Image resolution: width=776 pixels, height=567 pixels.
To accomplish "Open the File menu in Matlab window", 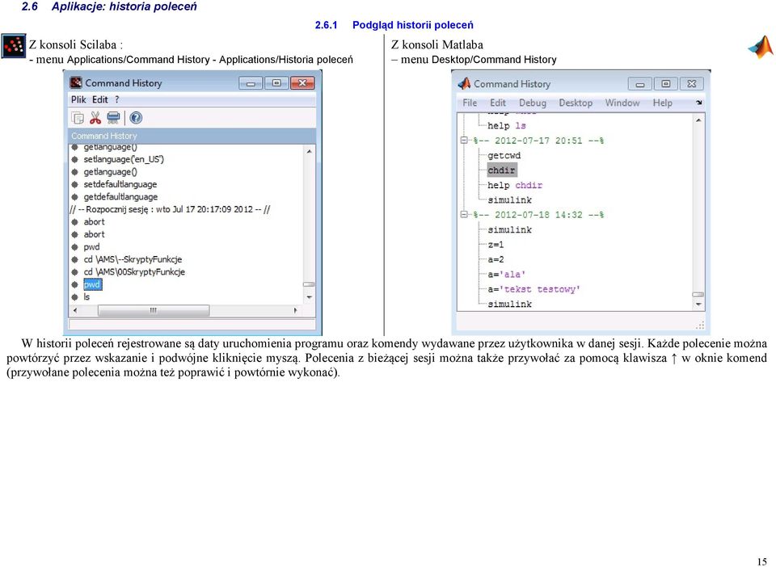I will pos(470,103).
